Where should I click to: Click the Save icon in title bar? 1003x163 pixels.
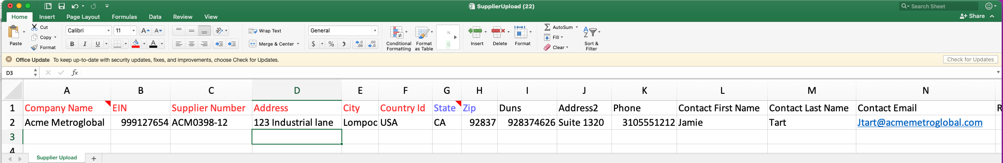[x=62, y=6]
